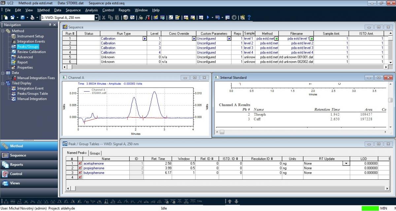Image resolution: width=396 pixels, height=211 pixels.
Task: Toggle the red checkmark for acetophenone row
Action: tap(80, 164)
